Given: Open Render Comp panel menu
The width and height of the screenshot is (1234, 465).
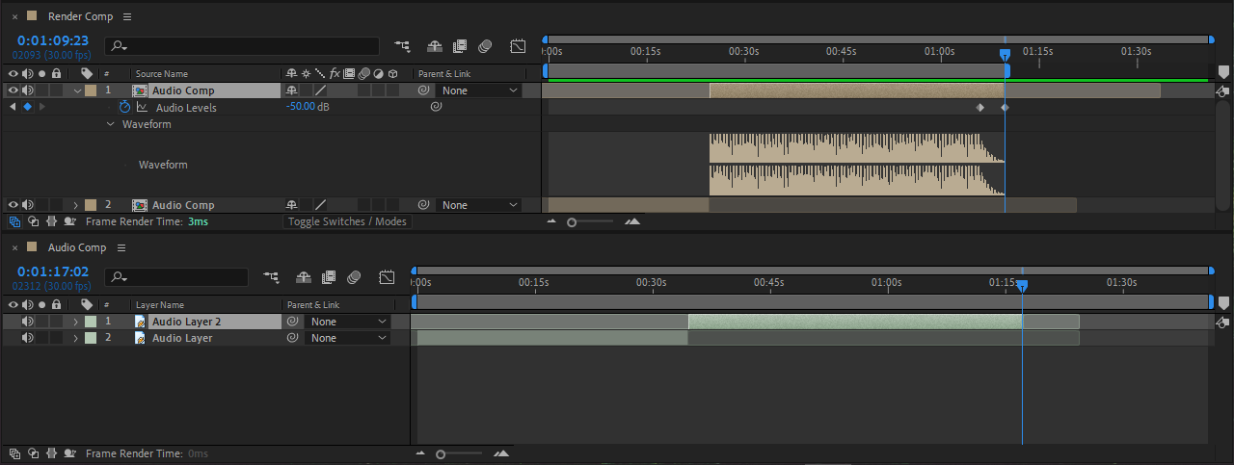Looking at the screenshot, I should point(127,16).
